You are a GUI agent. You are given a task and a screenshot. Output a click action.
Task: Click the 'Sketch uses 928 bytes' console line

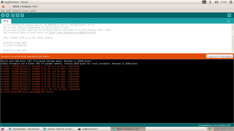[x=46, y=61]
